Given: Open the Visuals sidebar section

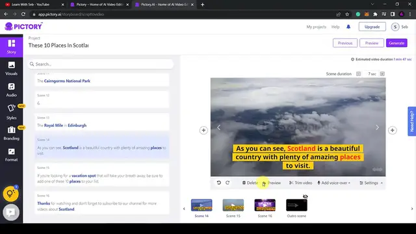Looking at the screenshot, I should 12,68.
